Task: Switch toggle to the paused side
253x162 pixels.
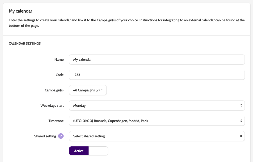Action: (x=98, y=151)
